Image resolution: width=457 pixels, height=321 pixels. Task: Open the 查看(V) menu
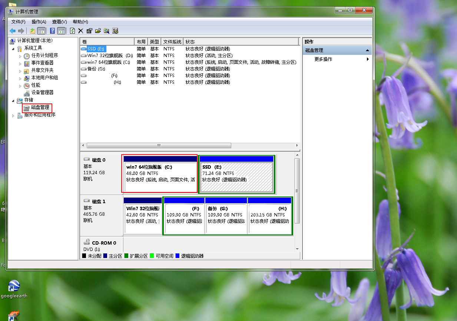(59, 21)
